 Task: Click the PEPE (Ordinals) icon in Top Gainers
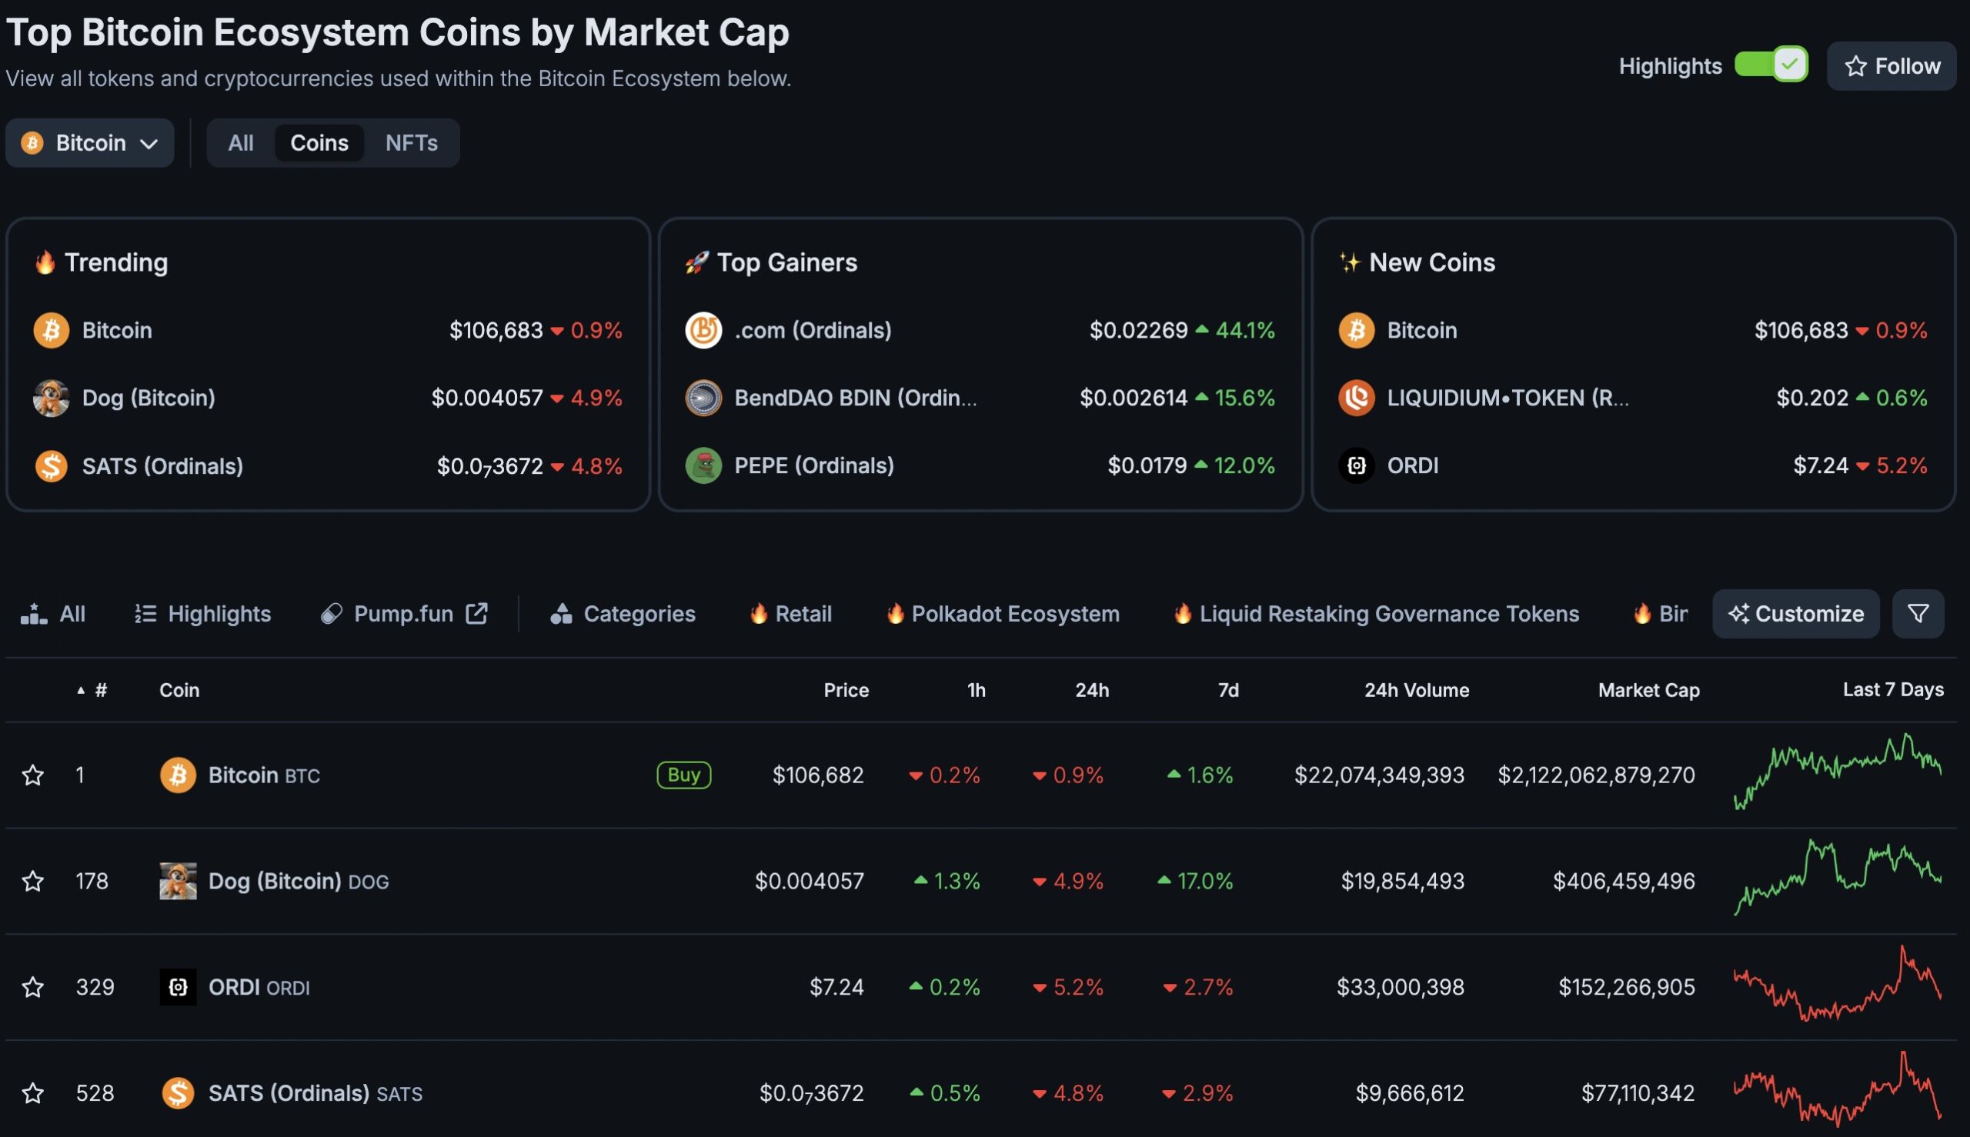pyautogui.click(x=702, y=465)
